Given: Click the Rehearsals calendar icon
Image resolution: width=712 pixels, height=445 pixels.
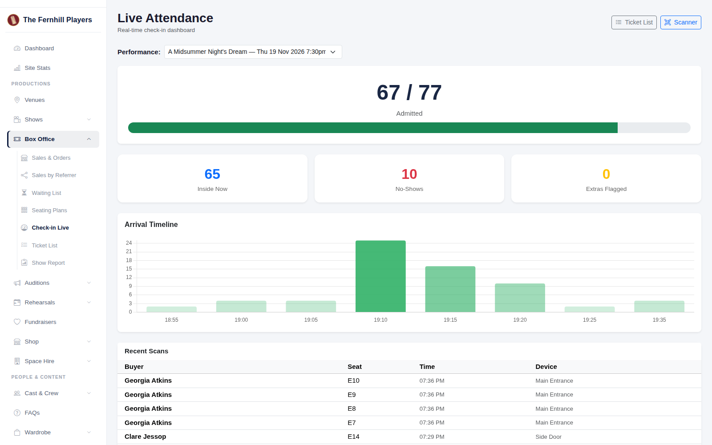Looking at the screenshot, I should (17, 303).
